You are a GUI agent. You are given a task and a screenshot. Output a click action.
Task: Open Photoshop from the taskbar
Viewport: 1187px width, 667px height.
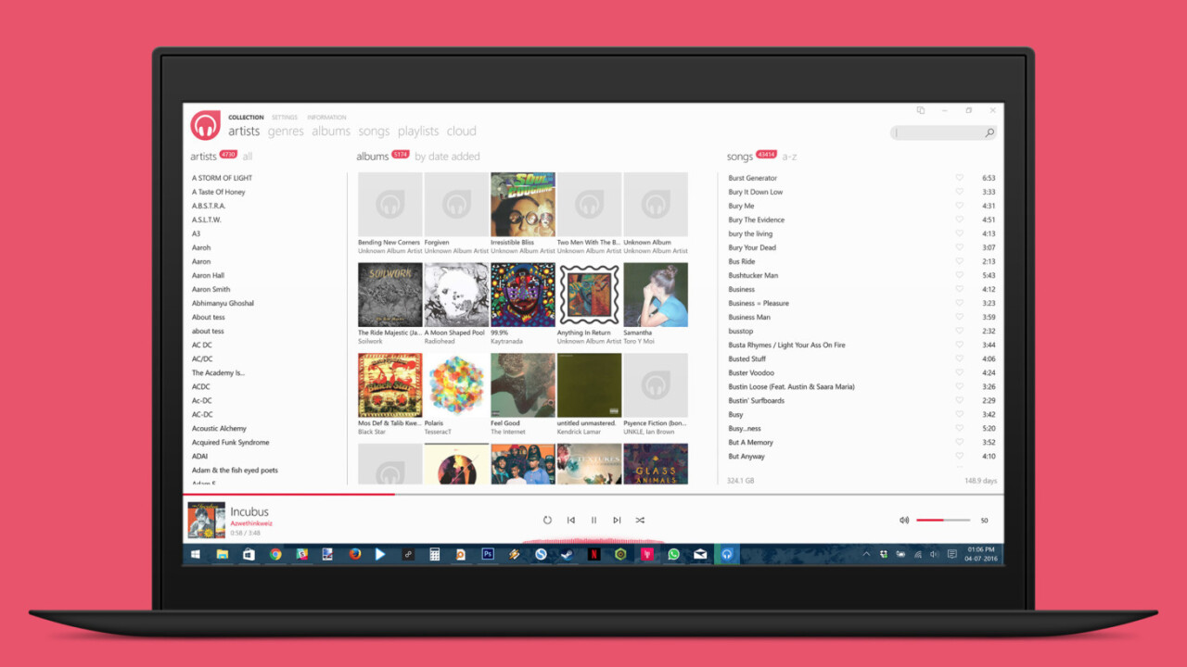tap(488, 554)
